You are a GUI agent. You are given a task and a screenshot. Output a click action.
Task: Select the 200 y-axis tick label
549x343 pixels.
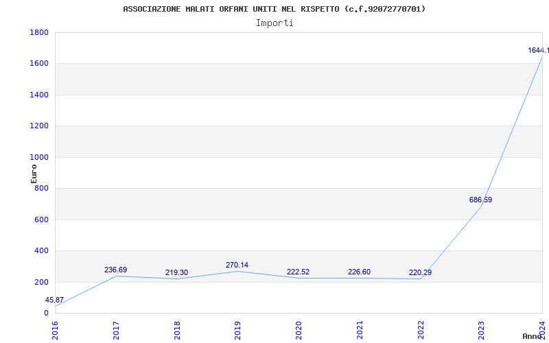point(41,282)
